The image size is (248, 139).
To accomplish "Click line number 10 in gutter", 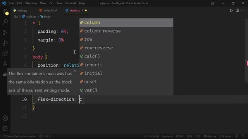I will pos(24,99).
